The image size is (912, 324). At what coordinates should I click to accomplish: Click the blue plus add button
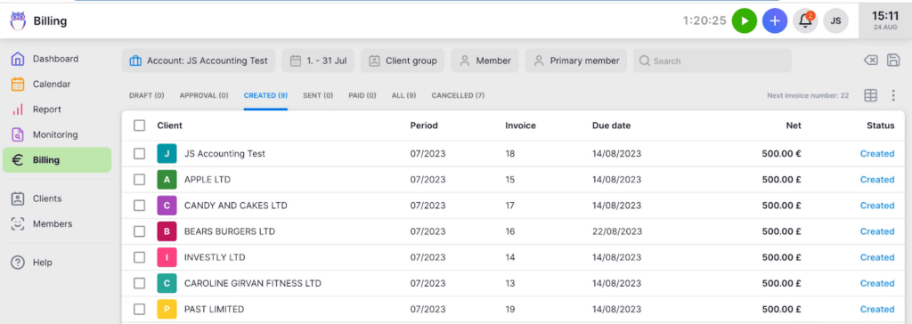coord(775,21)
